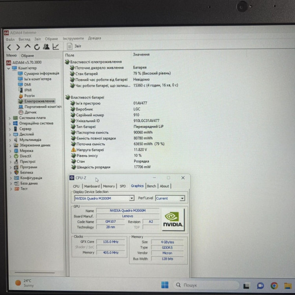The height and width of the screenshot is (295, 295).
Task: Open the graph chart toolbar icon
Action: point(56,47)
